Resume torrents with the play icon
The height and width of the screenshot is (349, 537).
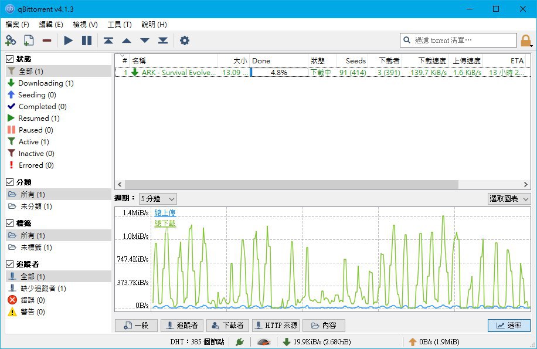pyautogui.click(x=68, y=40)
